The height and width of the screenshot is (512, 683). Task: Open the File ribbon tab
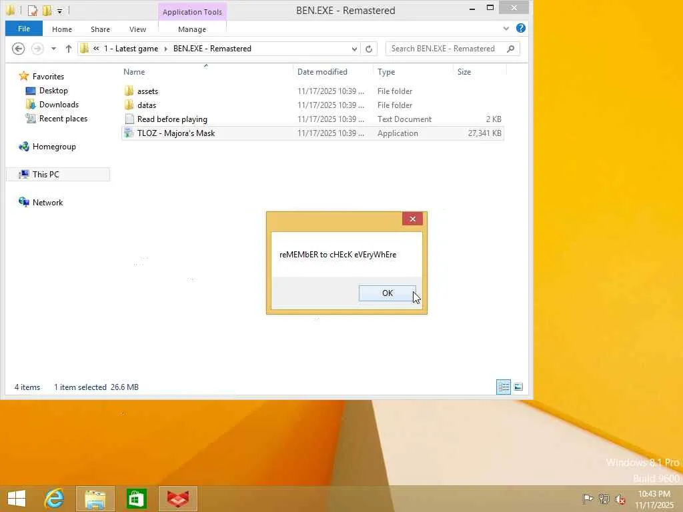pos(24,29)
